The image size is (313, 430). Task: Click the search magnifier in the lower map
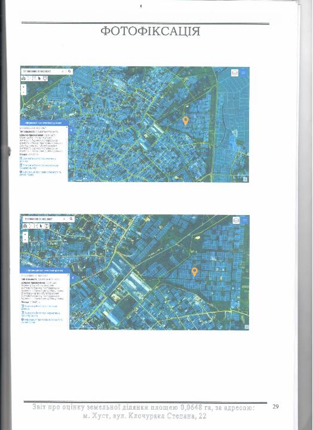point(71,219)
